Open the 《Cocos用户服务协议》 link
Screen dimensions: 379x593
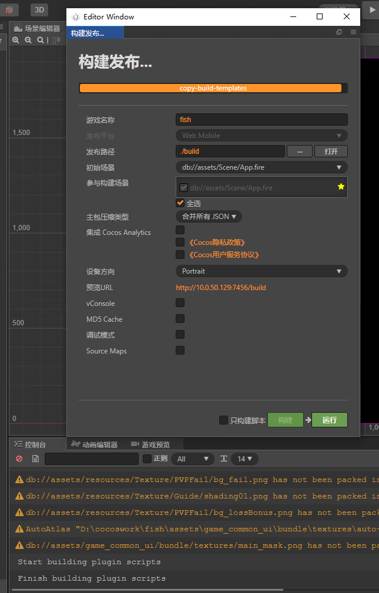(x=224, y=255)
